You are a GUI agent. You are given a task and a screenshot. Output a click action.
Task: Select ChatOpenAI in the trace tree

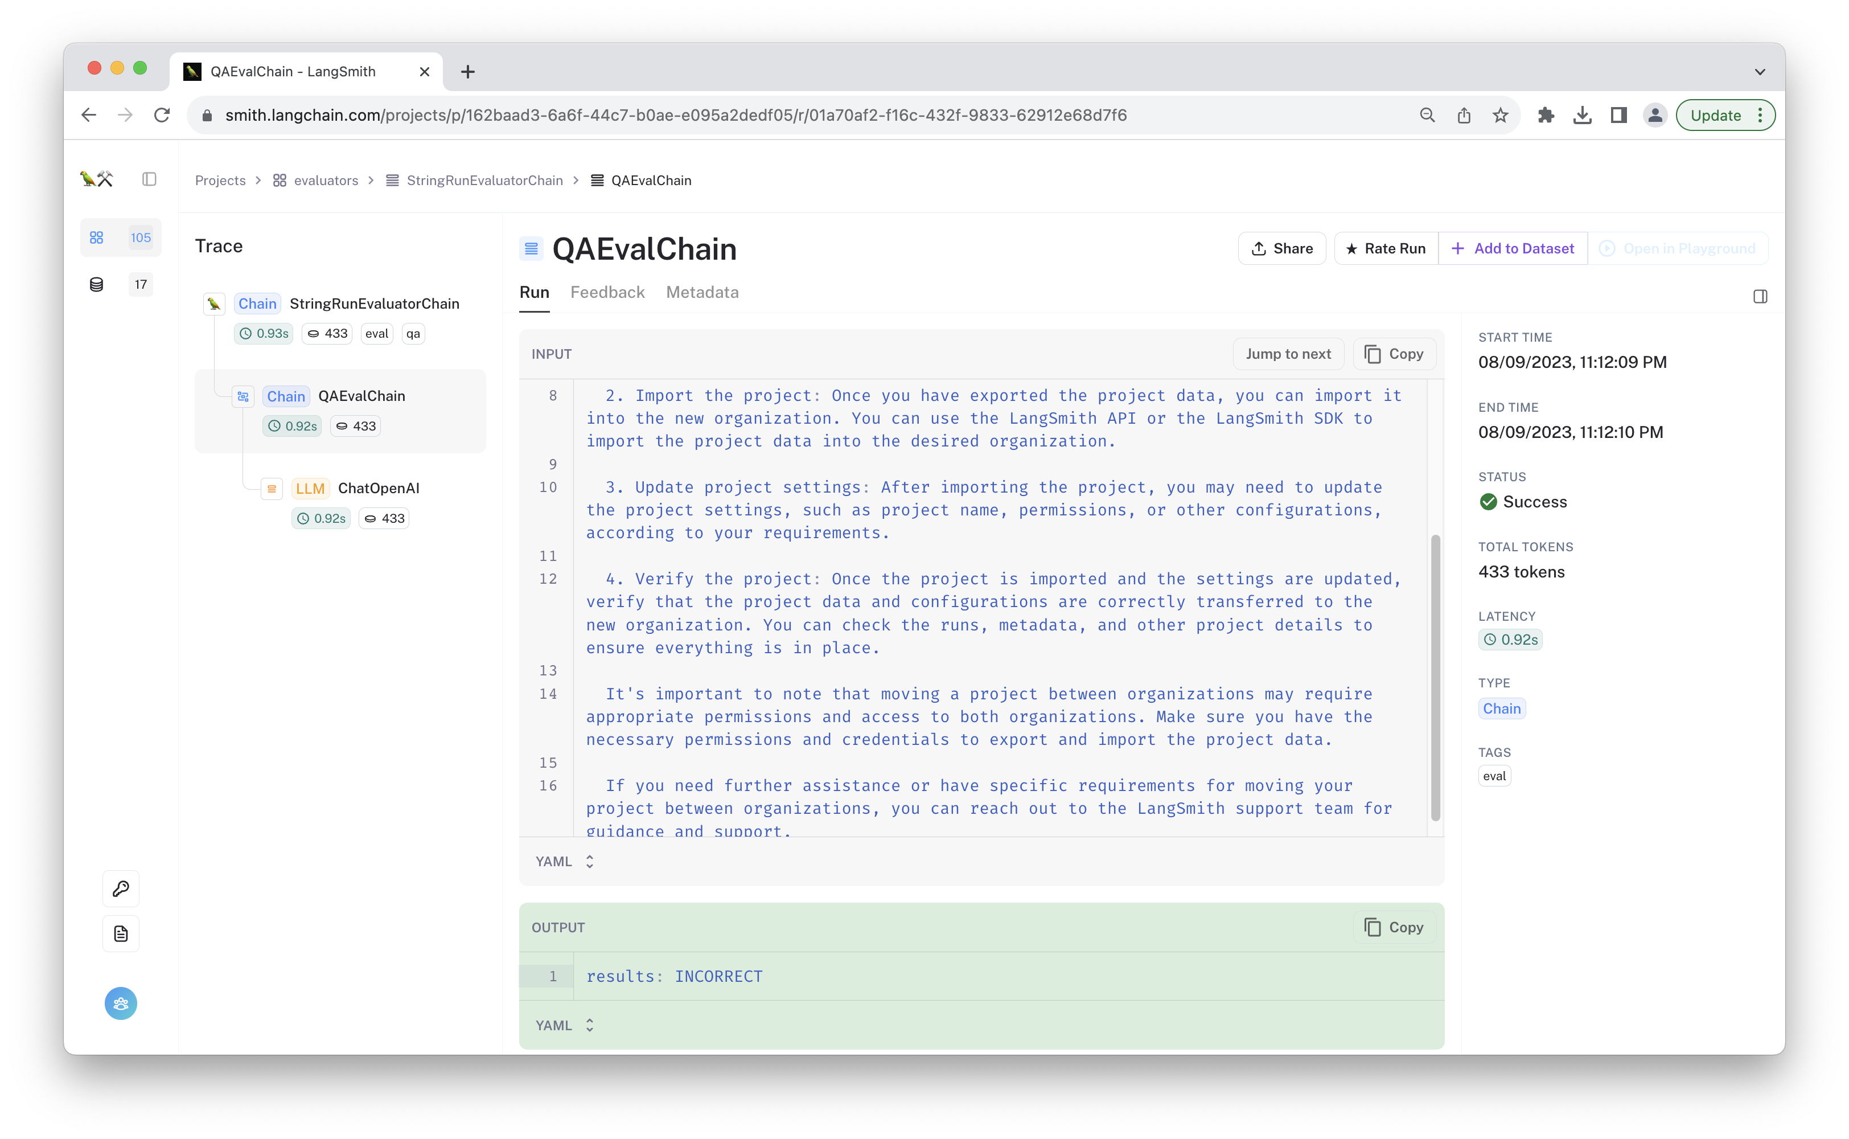coord(379,488)
